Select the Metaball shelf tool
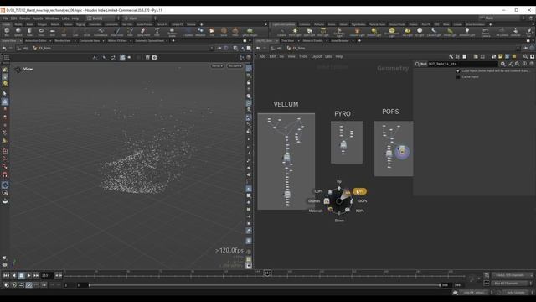Viewport: 536px width, 302px height. coord(200,32)
